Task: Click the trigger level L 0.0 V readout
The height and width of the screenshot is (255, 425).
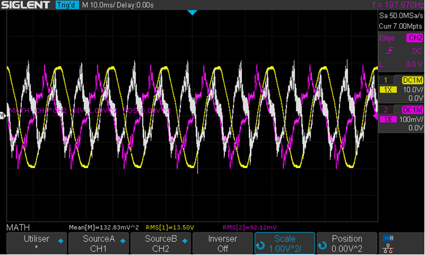Action: (x=401, y=65)
